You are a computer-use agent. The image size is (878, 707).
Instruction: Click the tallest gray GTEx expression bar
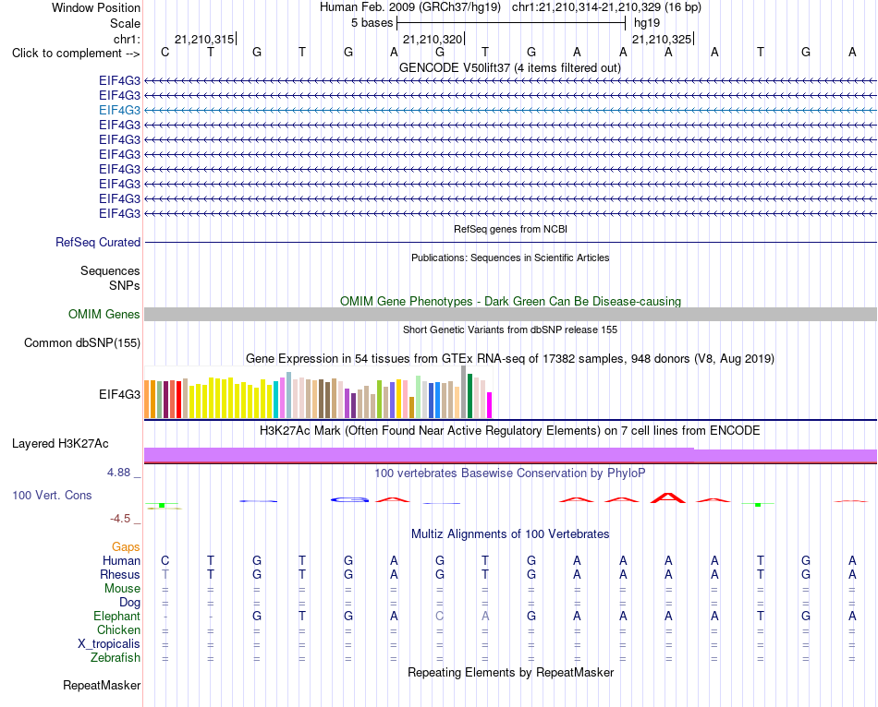pyautogui.click(x=464, y=392)
